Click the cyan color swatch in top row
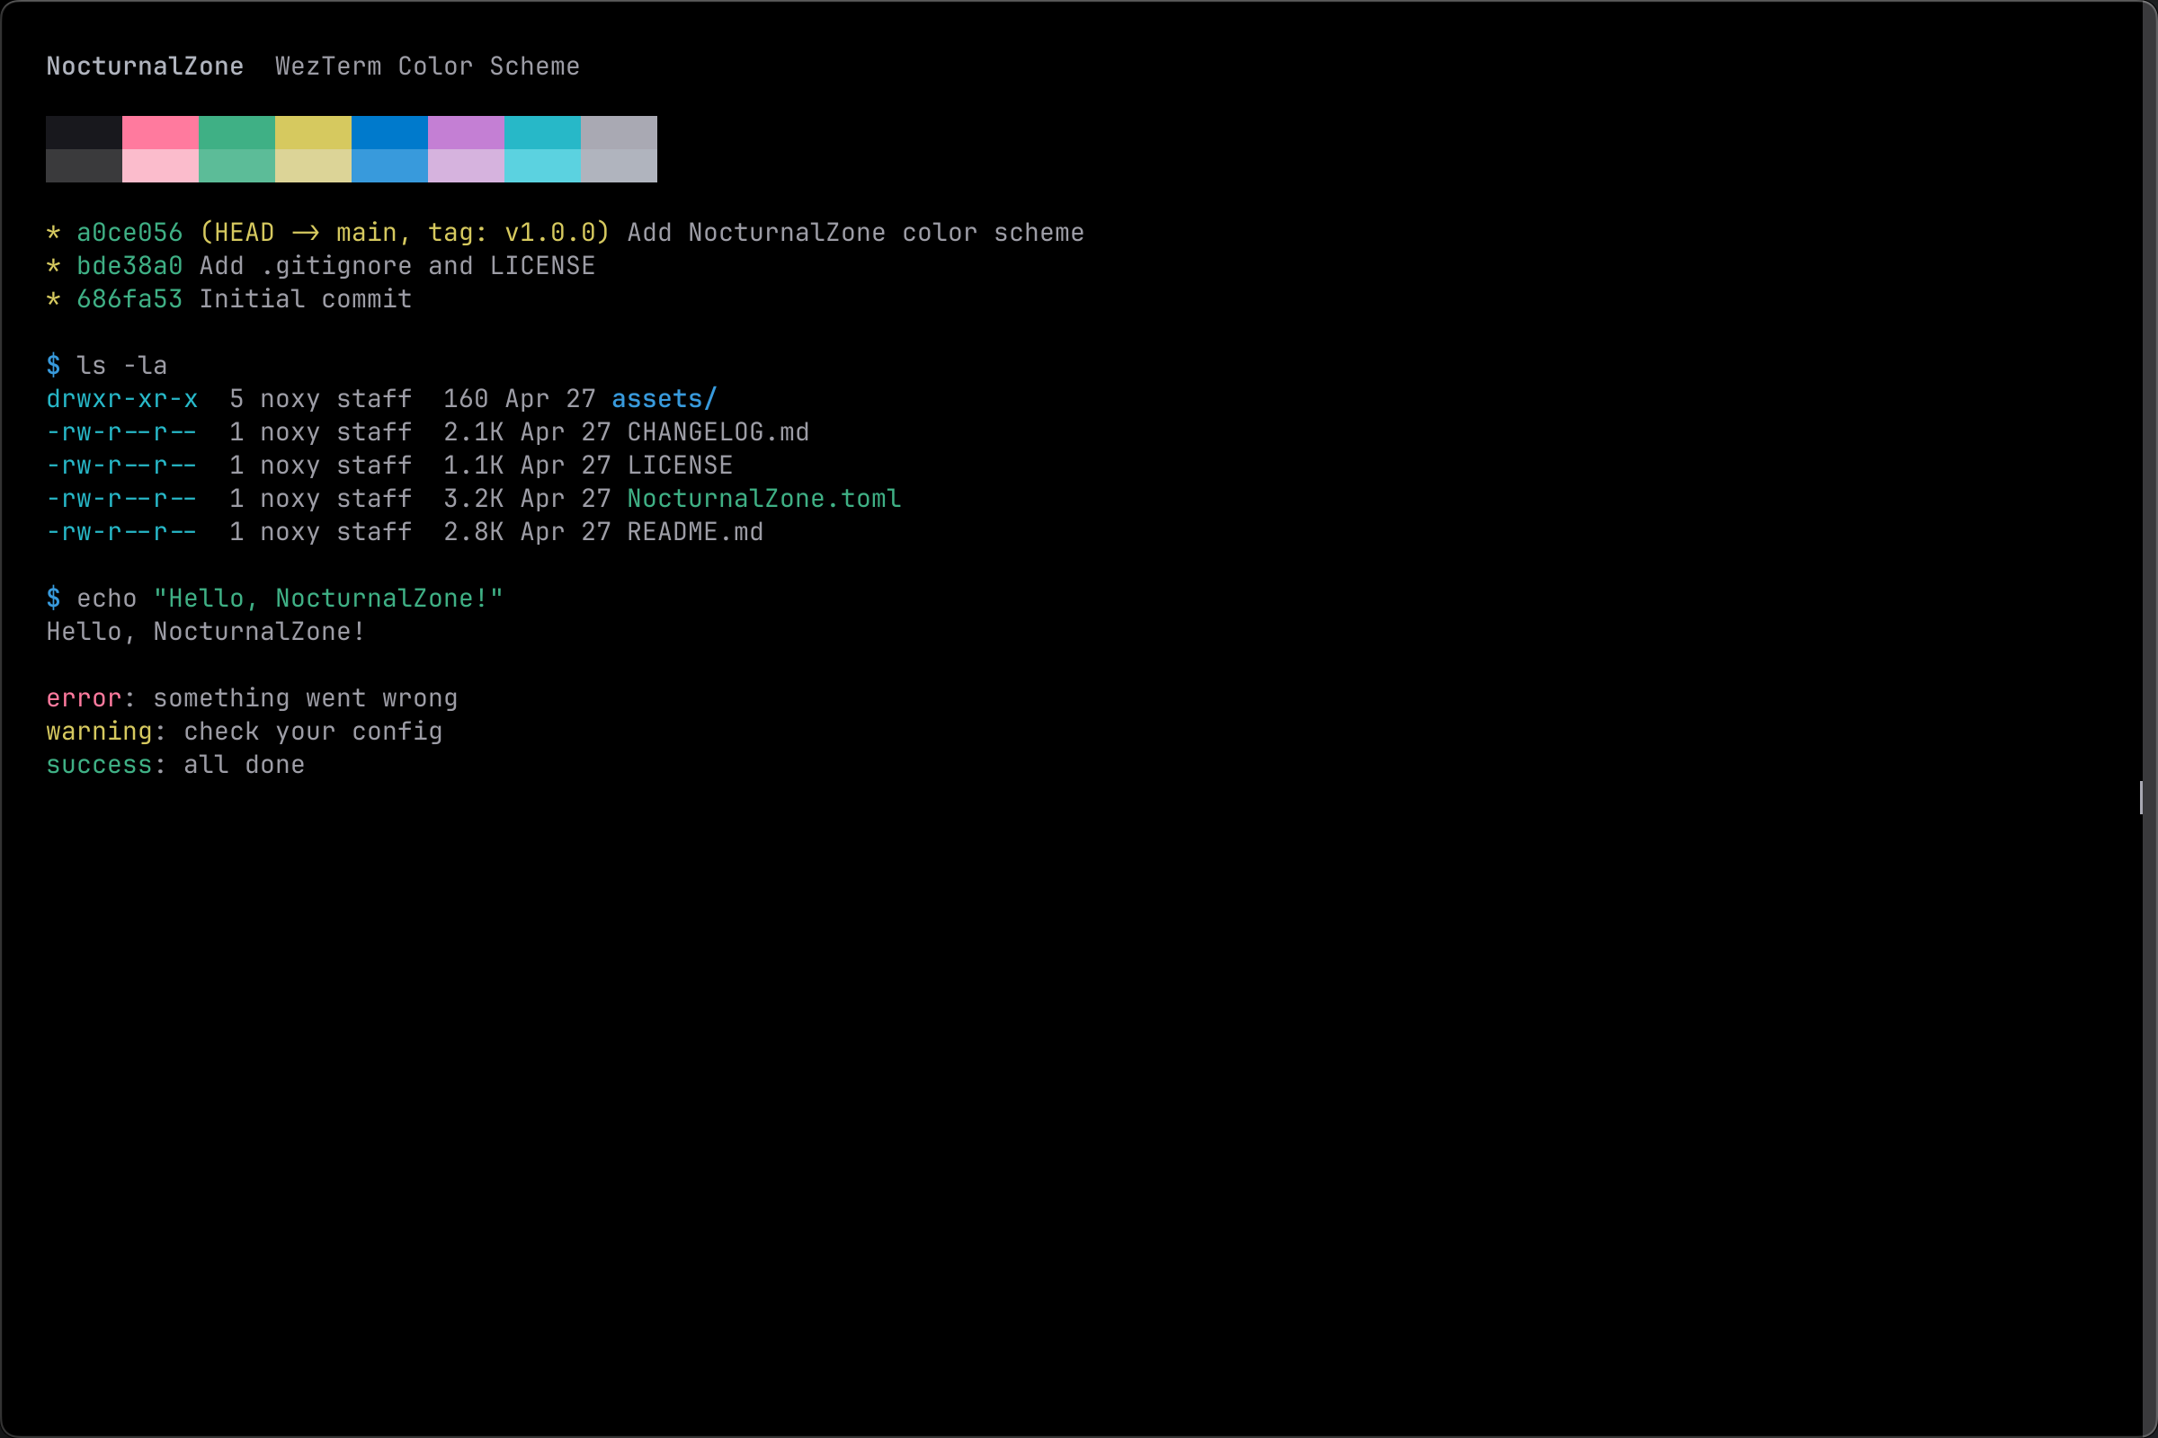2158x1438 pixels. click(542, 132)
